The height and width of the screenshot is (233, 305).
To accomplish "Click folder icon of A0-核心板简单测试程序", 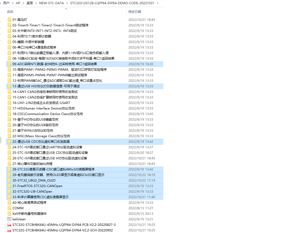I will click(9, 202).
